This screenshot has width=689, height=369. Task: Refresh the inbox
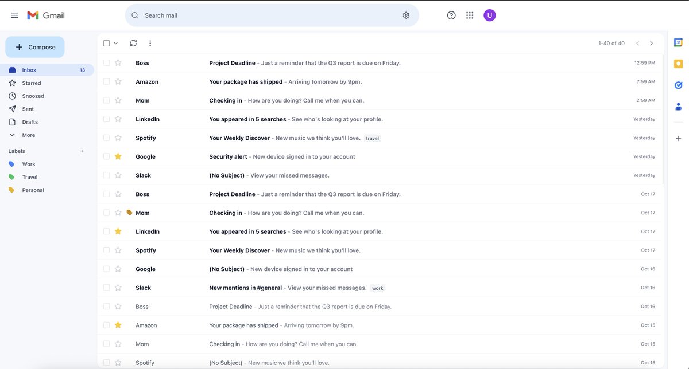[x=133, y=43]
